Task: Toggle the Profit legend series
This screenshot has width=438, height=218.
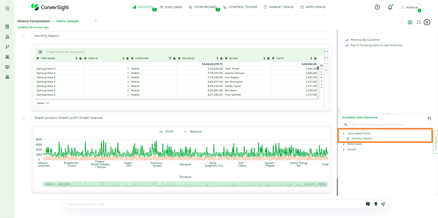Action: (166, 131)
